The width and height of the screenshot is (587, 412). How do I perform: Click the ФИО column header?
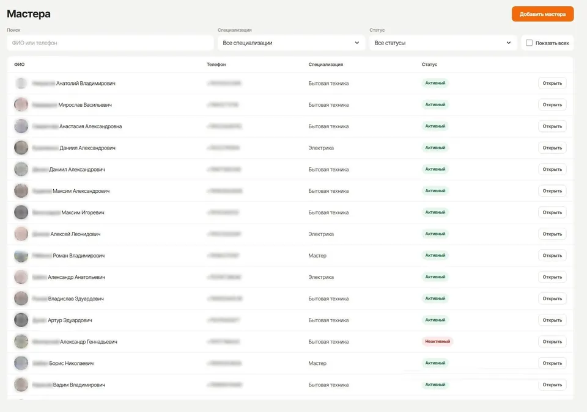(20, 64)
